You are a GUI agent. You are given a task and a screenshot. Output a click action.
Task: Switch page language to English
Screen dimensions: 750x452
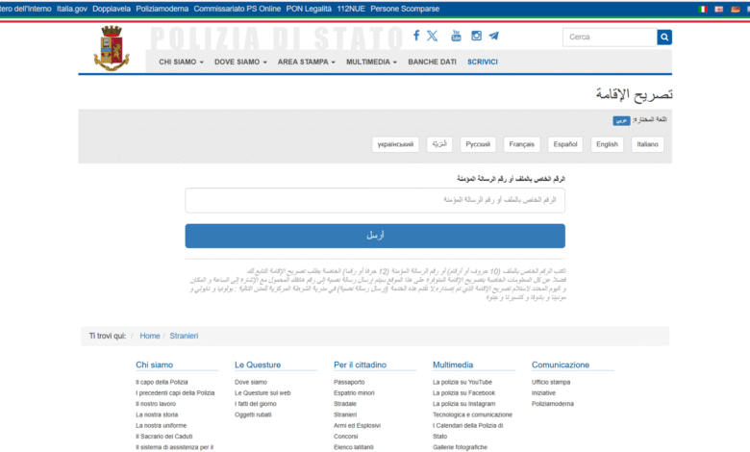coord(607,144)
